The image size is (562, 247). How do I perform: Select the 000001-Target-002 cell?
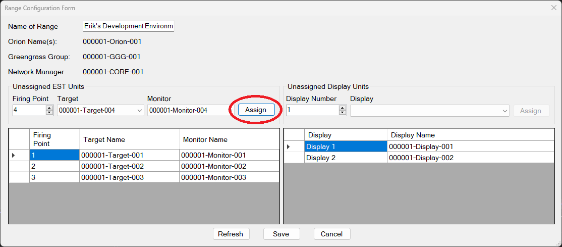(x=129, y=166)
